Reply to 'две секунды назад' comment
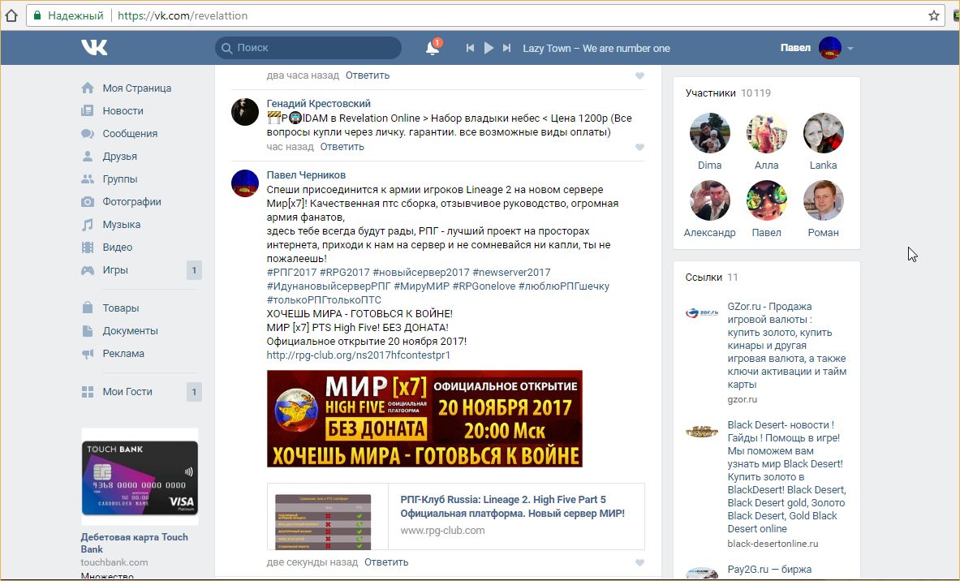Image resolution: width=960 pixels, height=581 pixels. tap(386, 562)
